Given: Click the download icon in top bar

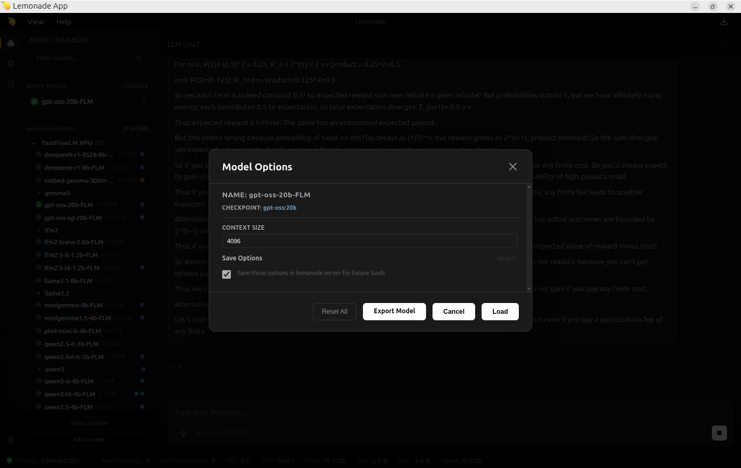Looking at the screenshot, I should pos(724,22).
